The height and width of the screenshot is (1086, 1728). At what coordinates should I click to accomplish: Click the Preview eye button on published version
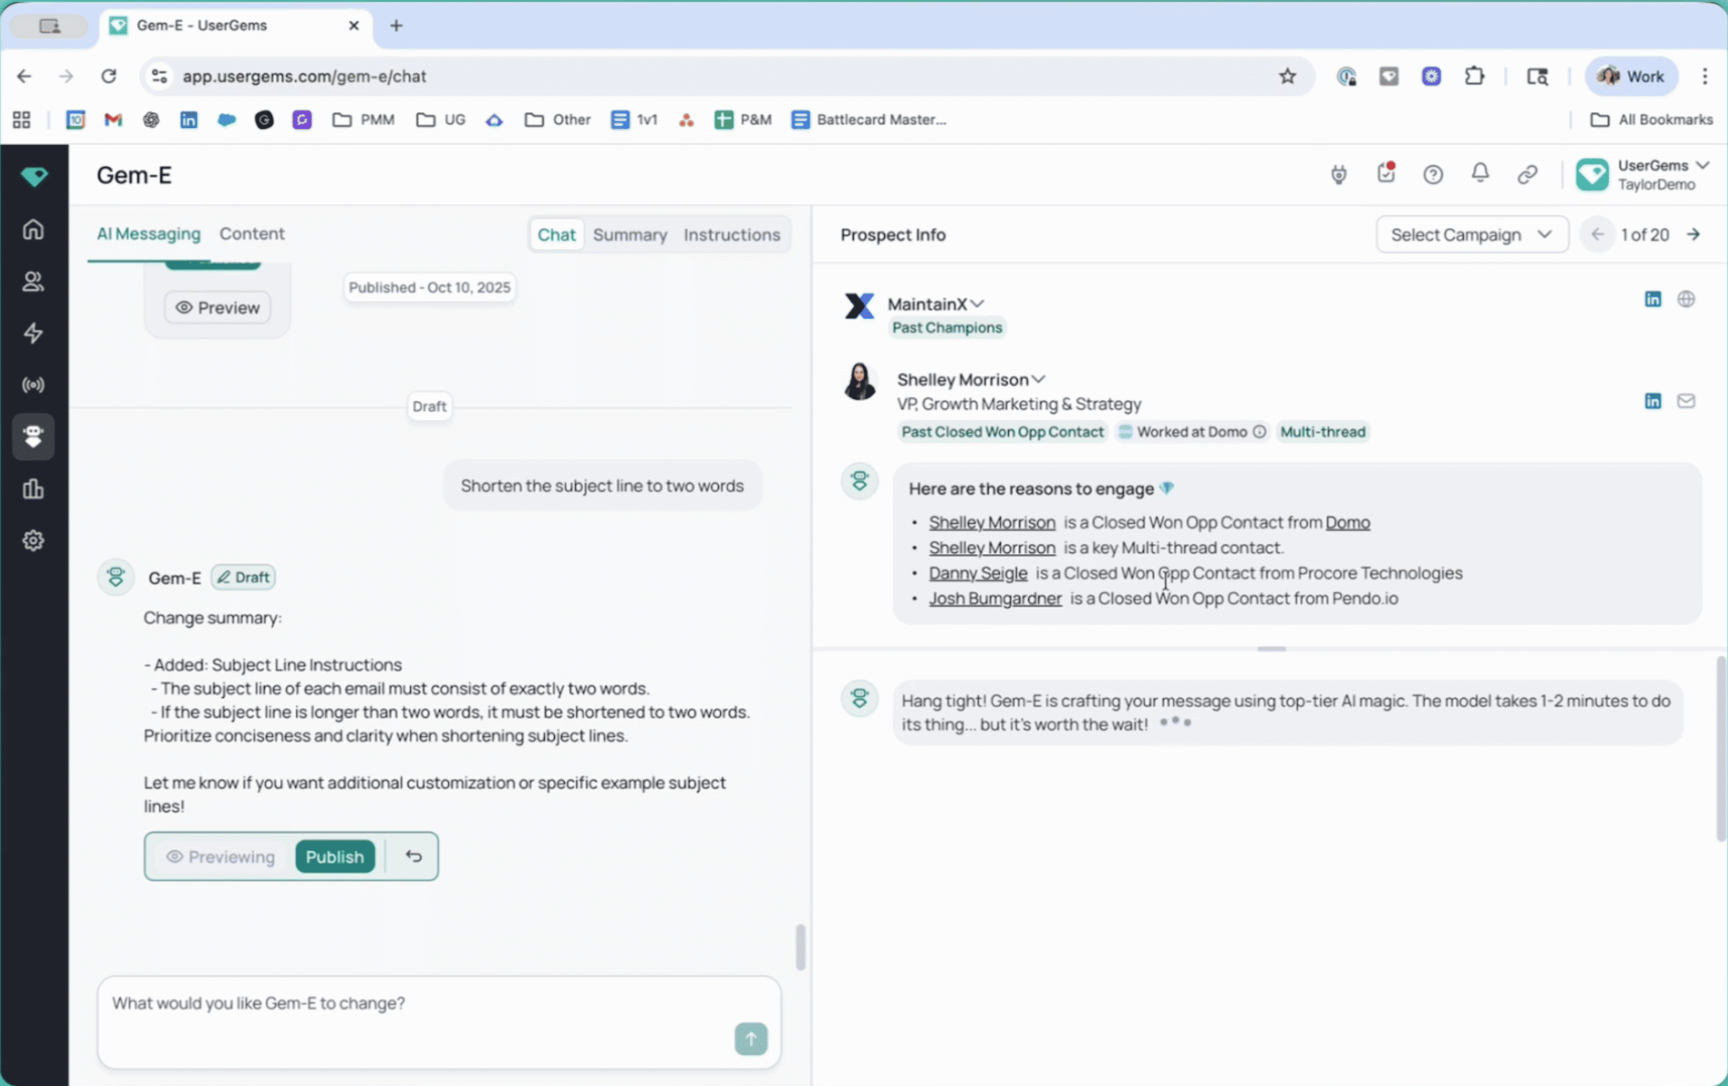[x=217, y=308]
